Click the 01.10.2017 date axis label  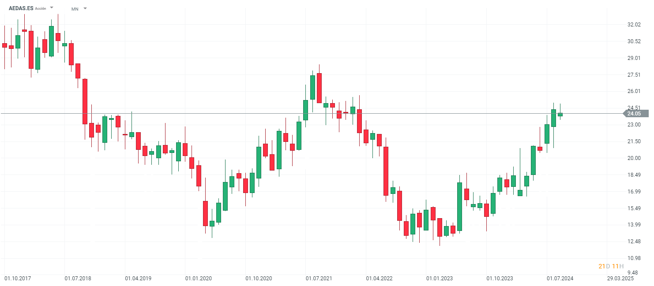click(x=18, y=279)
